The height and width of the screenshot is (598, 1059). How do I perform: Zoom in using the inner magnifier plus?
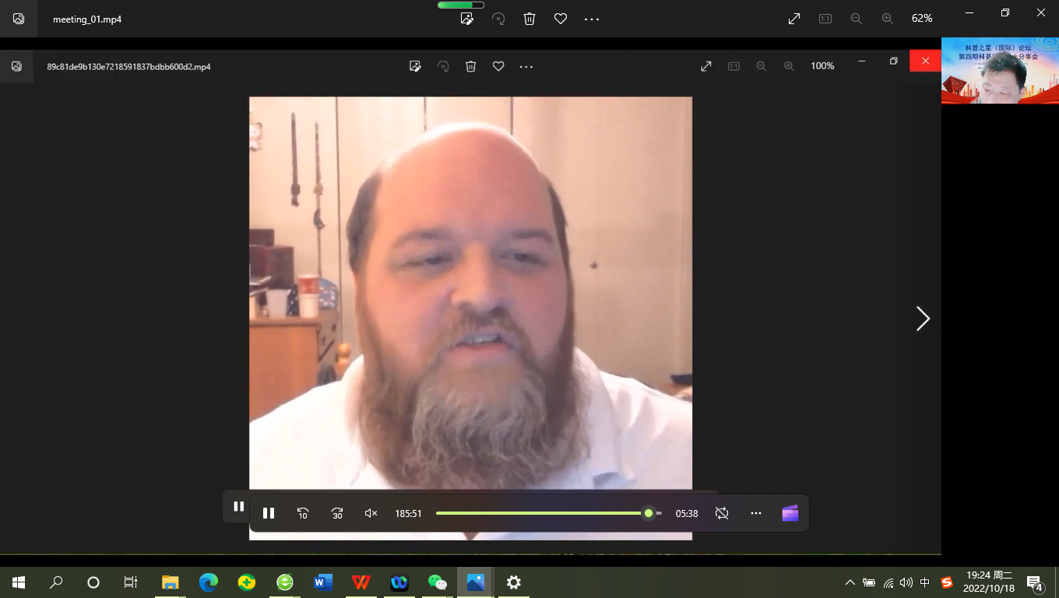coord(789,66)
